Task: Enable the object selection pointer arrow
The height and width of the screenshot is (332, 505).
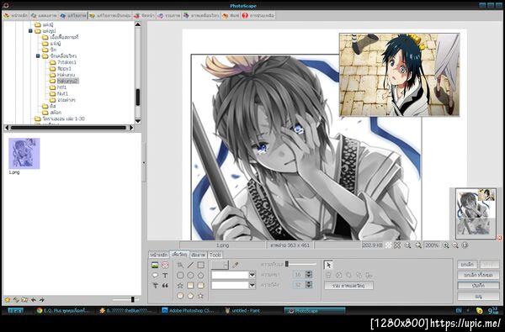Action: (x=328, y=265)
